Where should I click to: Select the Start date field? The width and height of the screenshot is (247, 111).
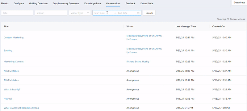click(103, 13)
